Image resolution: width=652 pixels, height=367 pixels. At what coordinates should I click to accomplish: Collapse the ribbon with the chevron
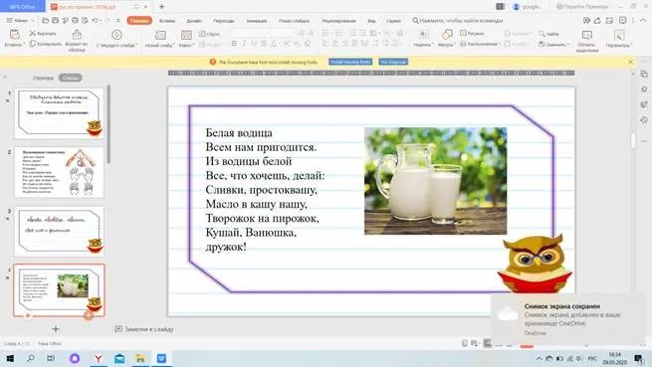click(x=643, y=20)
